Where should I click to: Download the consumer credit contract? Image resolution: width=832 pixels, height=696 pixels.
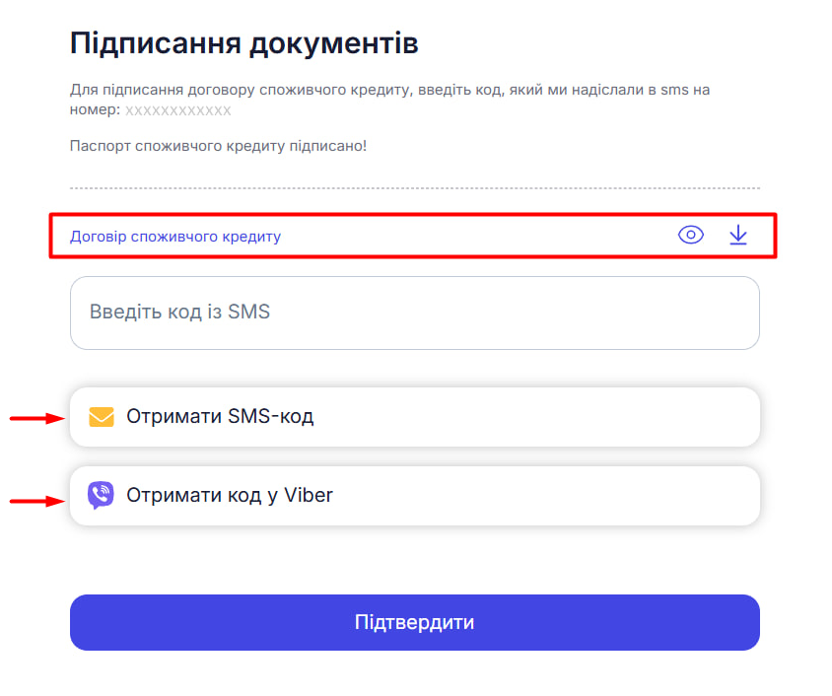[738, 235]
